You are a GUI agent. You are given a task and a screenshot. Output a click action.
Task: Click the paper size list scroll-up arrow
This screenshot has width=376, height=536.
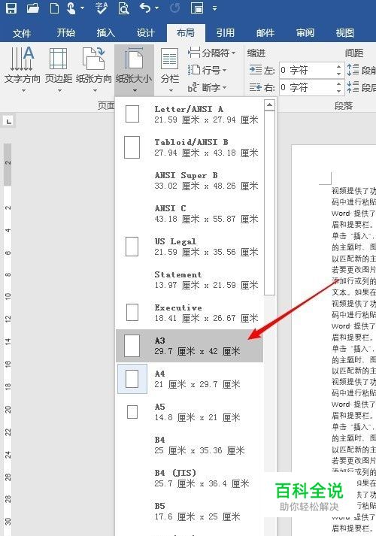click(269, 104)
